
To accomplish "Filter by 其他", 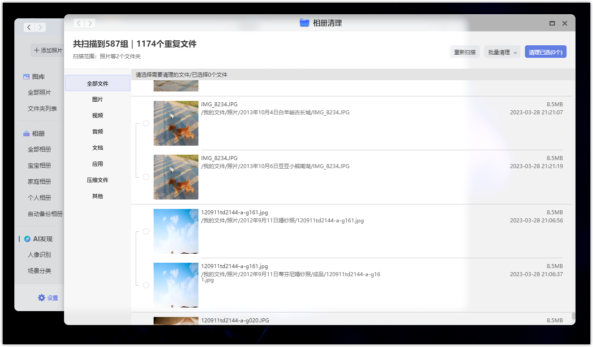I will [x=98, y=196].
